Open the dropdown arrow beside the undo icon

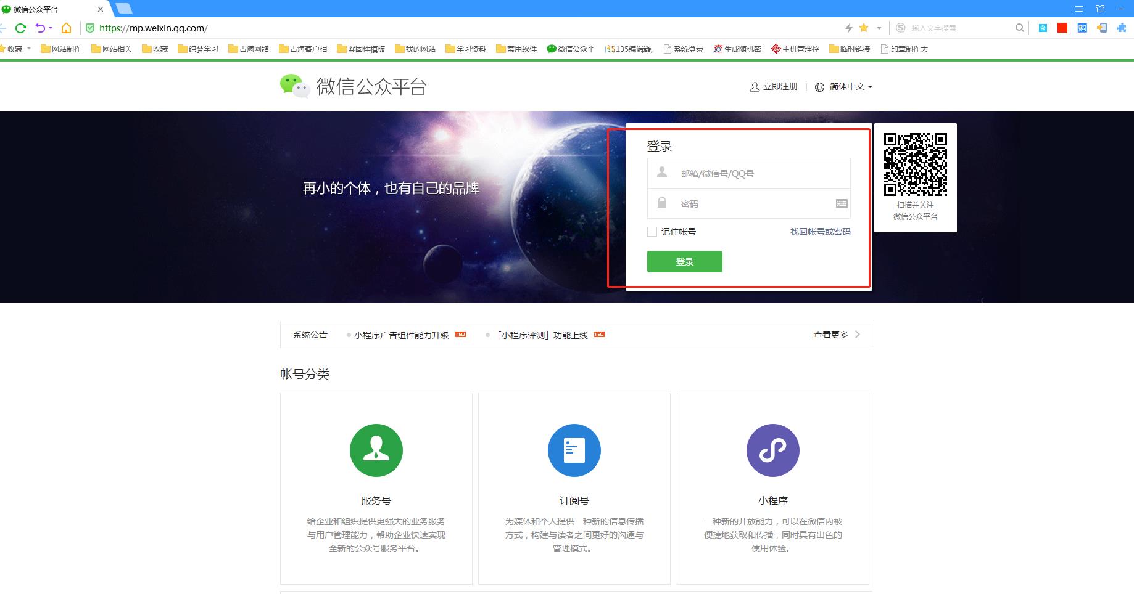51,28
